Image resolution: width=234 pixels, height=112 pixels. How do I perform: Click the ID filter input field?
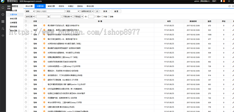point(91,16)
